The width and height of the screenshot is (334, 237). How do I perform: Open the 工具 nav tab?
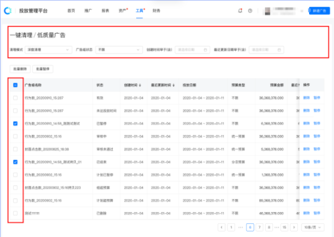click(139, 11)
